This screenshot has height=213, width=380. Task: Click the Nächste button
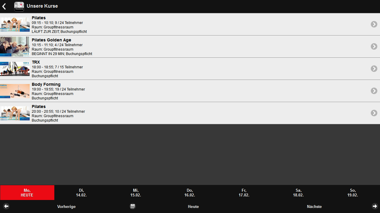coord(314,206)
